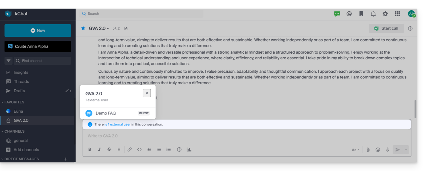Open the emoji picker
Image resolution: width=426 pixels, height=171 pixels.
[x=378, y=150]
